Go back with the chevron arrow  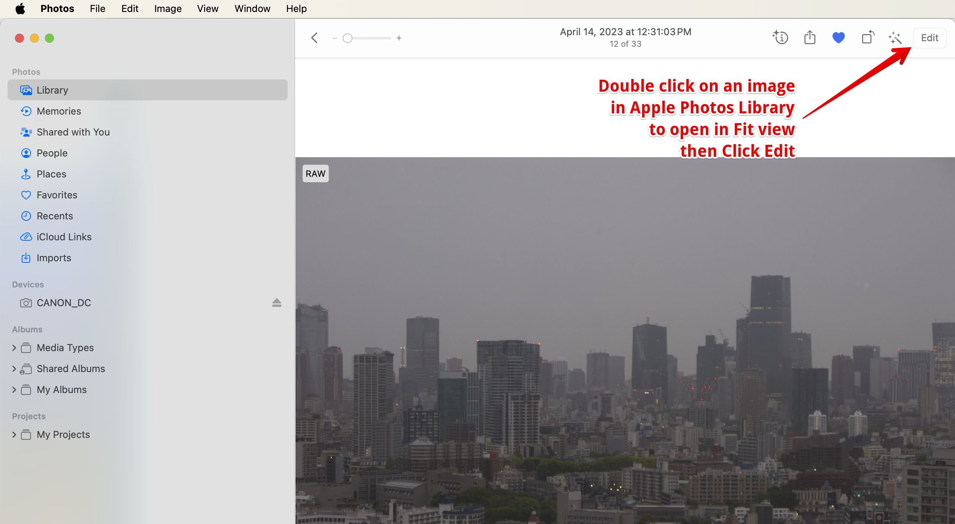tap(315, 38)
